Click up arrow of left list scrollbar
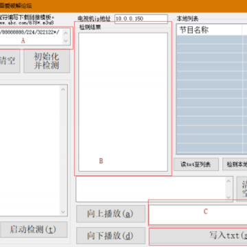 [64, 89]
